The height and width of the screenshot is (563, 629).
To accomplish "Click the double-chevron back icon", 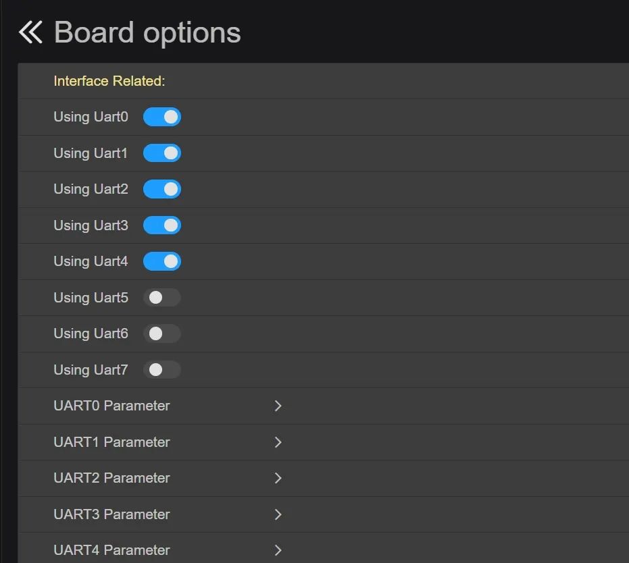I will [x=30, y=32].
